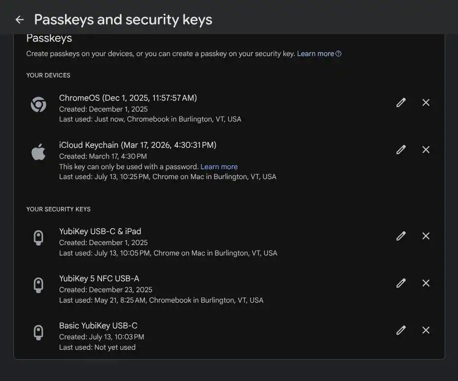This screenshot has height=381, width=458.
Task: Click the Passkeys section heading
Action: pos(49,38)
